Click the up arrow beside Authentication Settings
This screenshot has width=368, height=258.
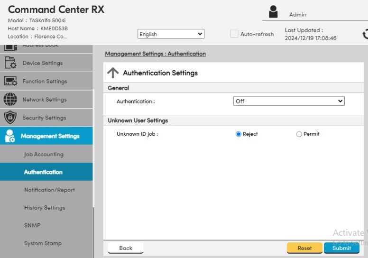(x=113, y=73)
